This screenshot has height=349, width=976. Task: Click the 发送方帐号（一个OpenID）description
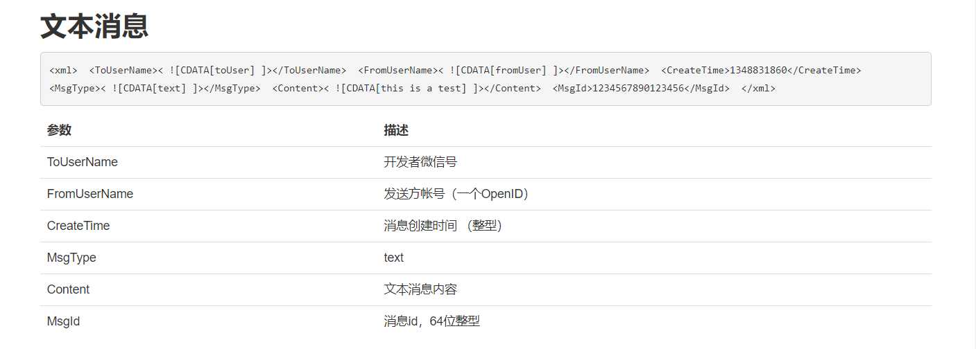coord(459,194)
